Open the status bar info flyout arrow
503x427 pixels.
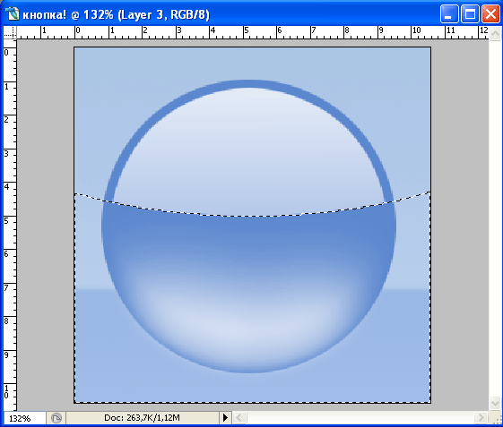tap(225, 418)
